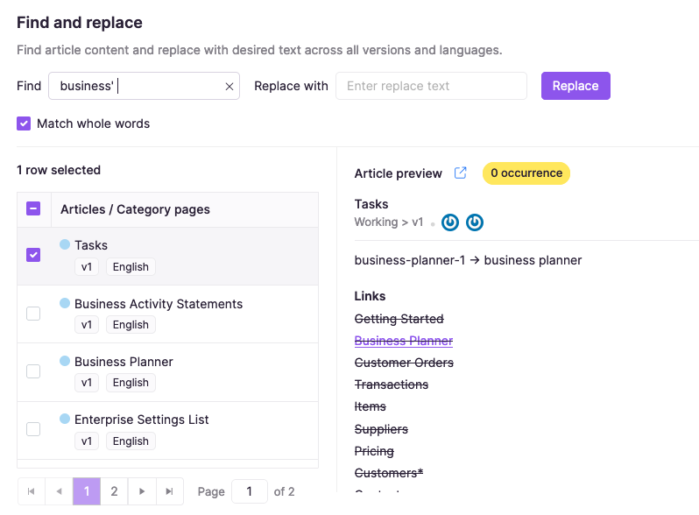
Task: Select the Business Planner article row
Action: click(x=124, y=362)
